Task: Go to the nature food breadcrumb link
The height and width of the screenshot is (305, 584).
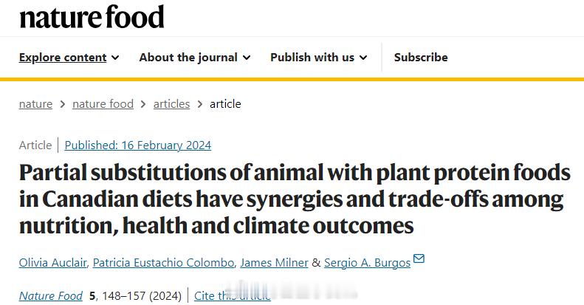Action: point(103,104)
